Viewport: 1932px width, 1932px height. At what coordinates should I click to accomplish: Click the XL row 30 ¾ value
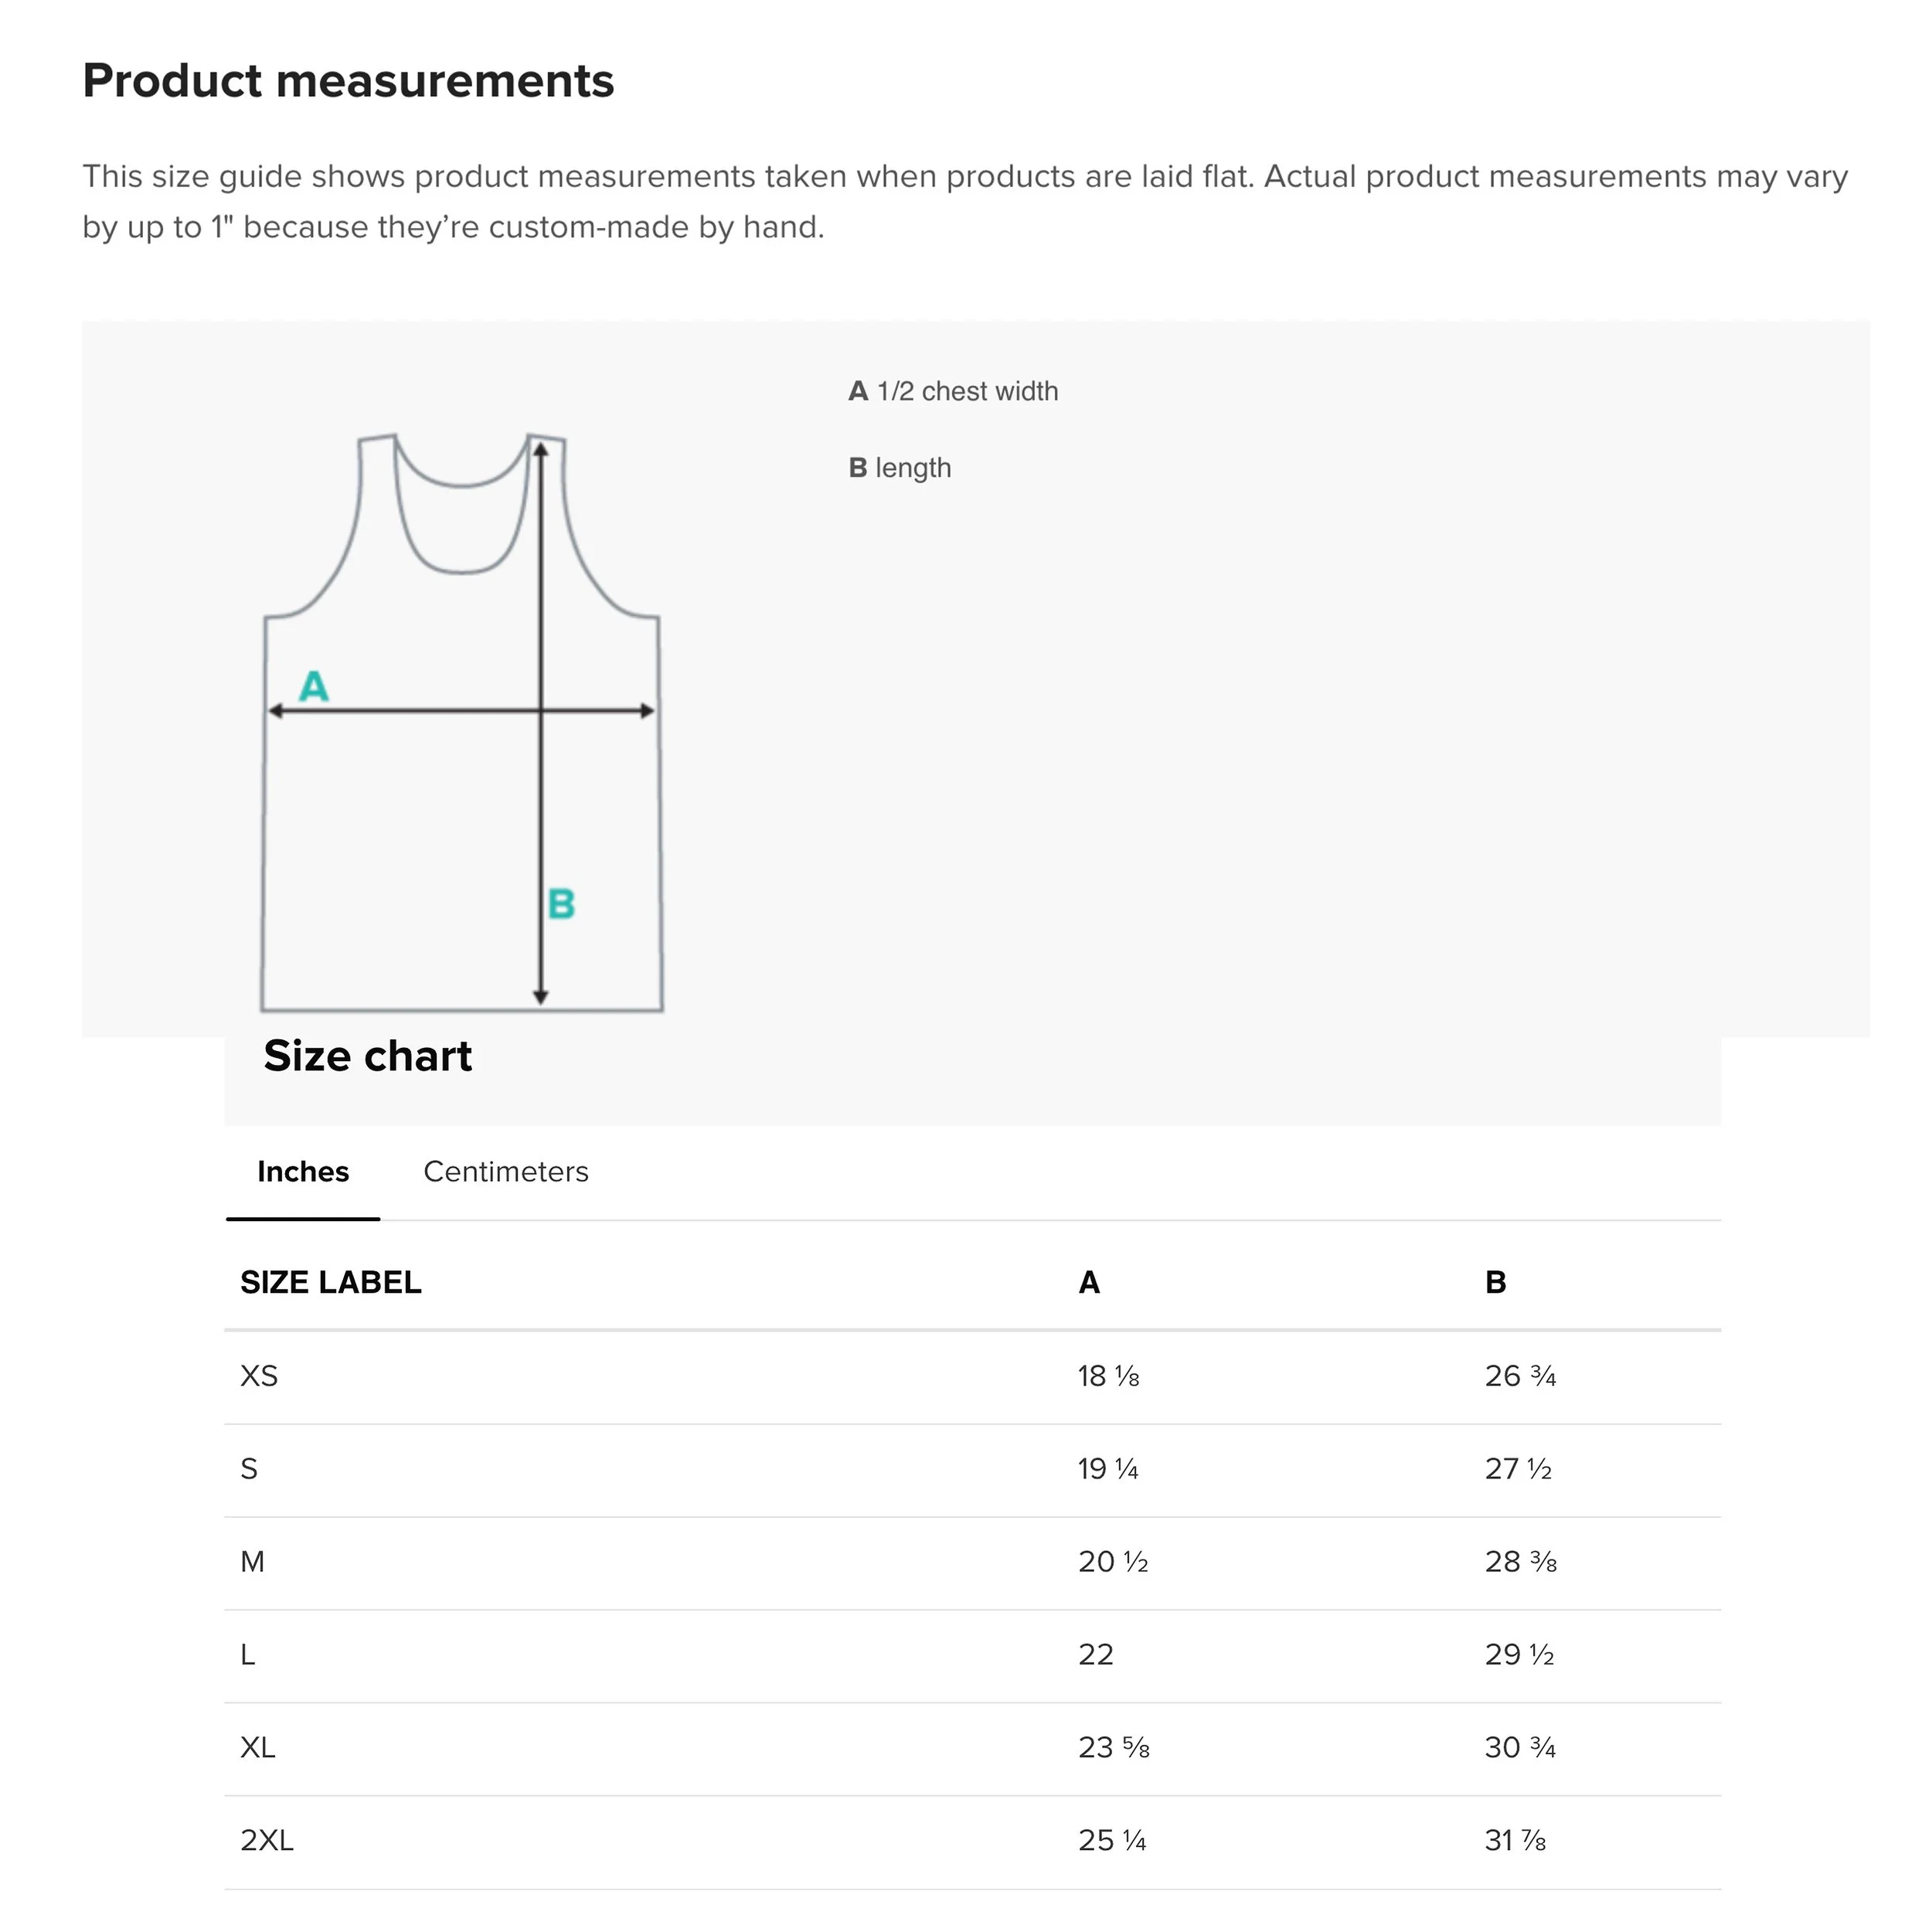pos(1520,1748)
